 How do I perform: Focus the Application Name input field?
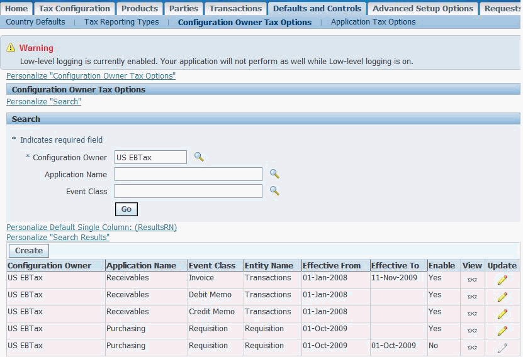(188, 174)
